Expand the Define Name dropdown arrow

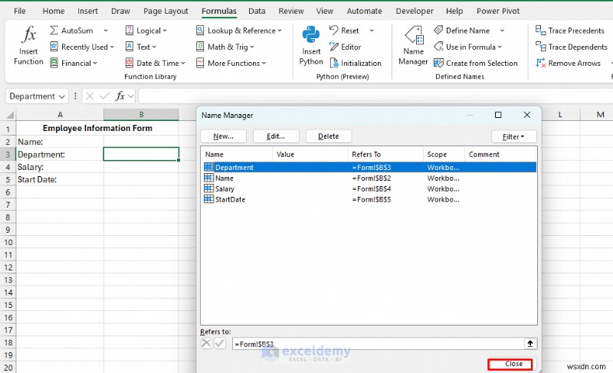pyautogui.click(x=502, y=31)
